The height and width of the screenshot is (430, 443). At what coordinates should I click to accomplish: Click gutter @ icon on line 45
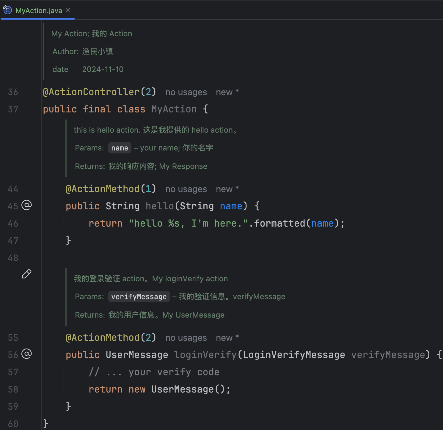27,205
